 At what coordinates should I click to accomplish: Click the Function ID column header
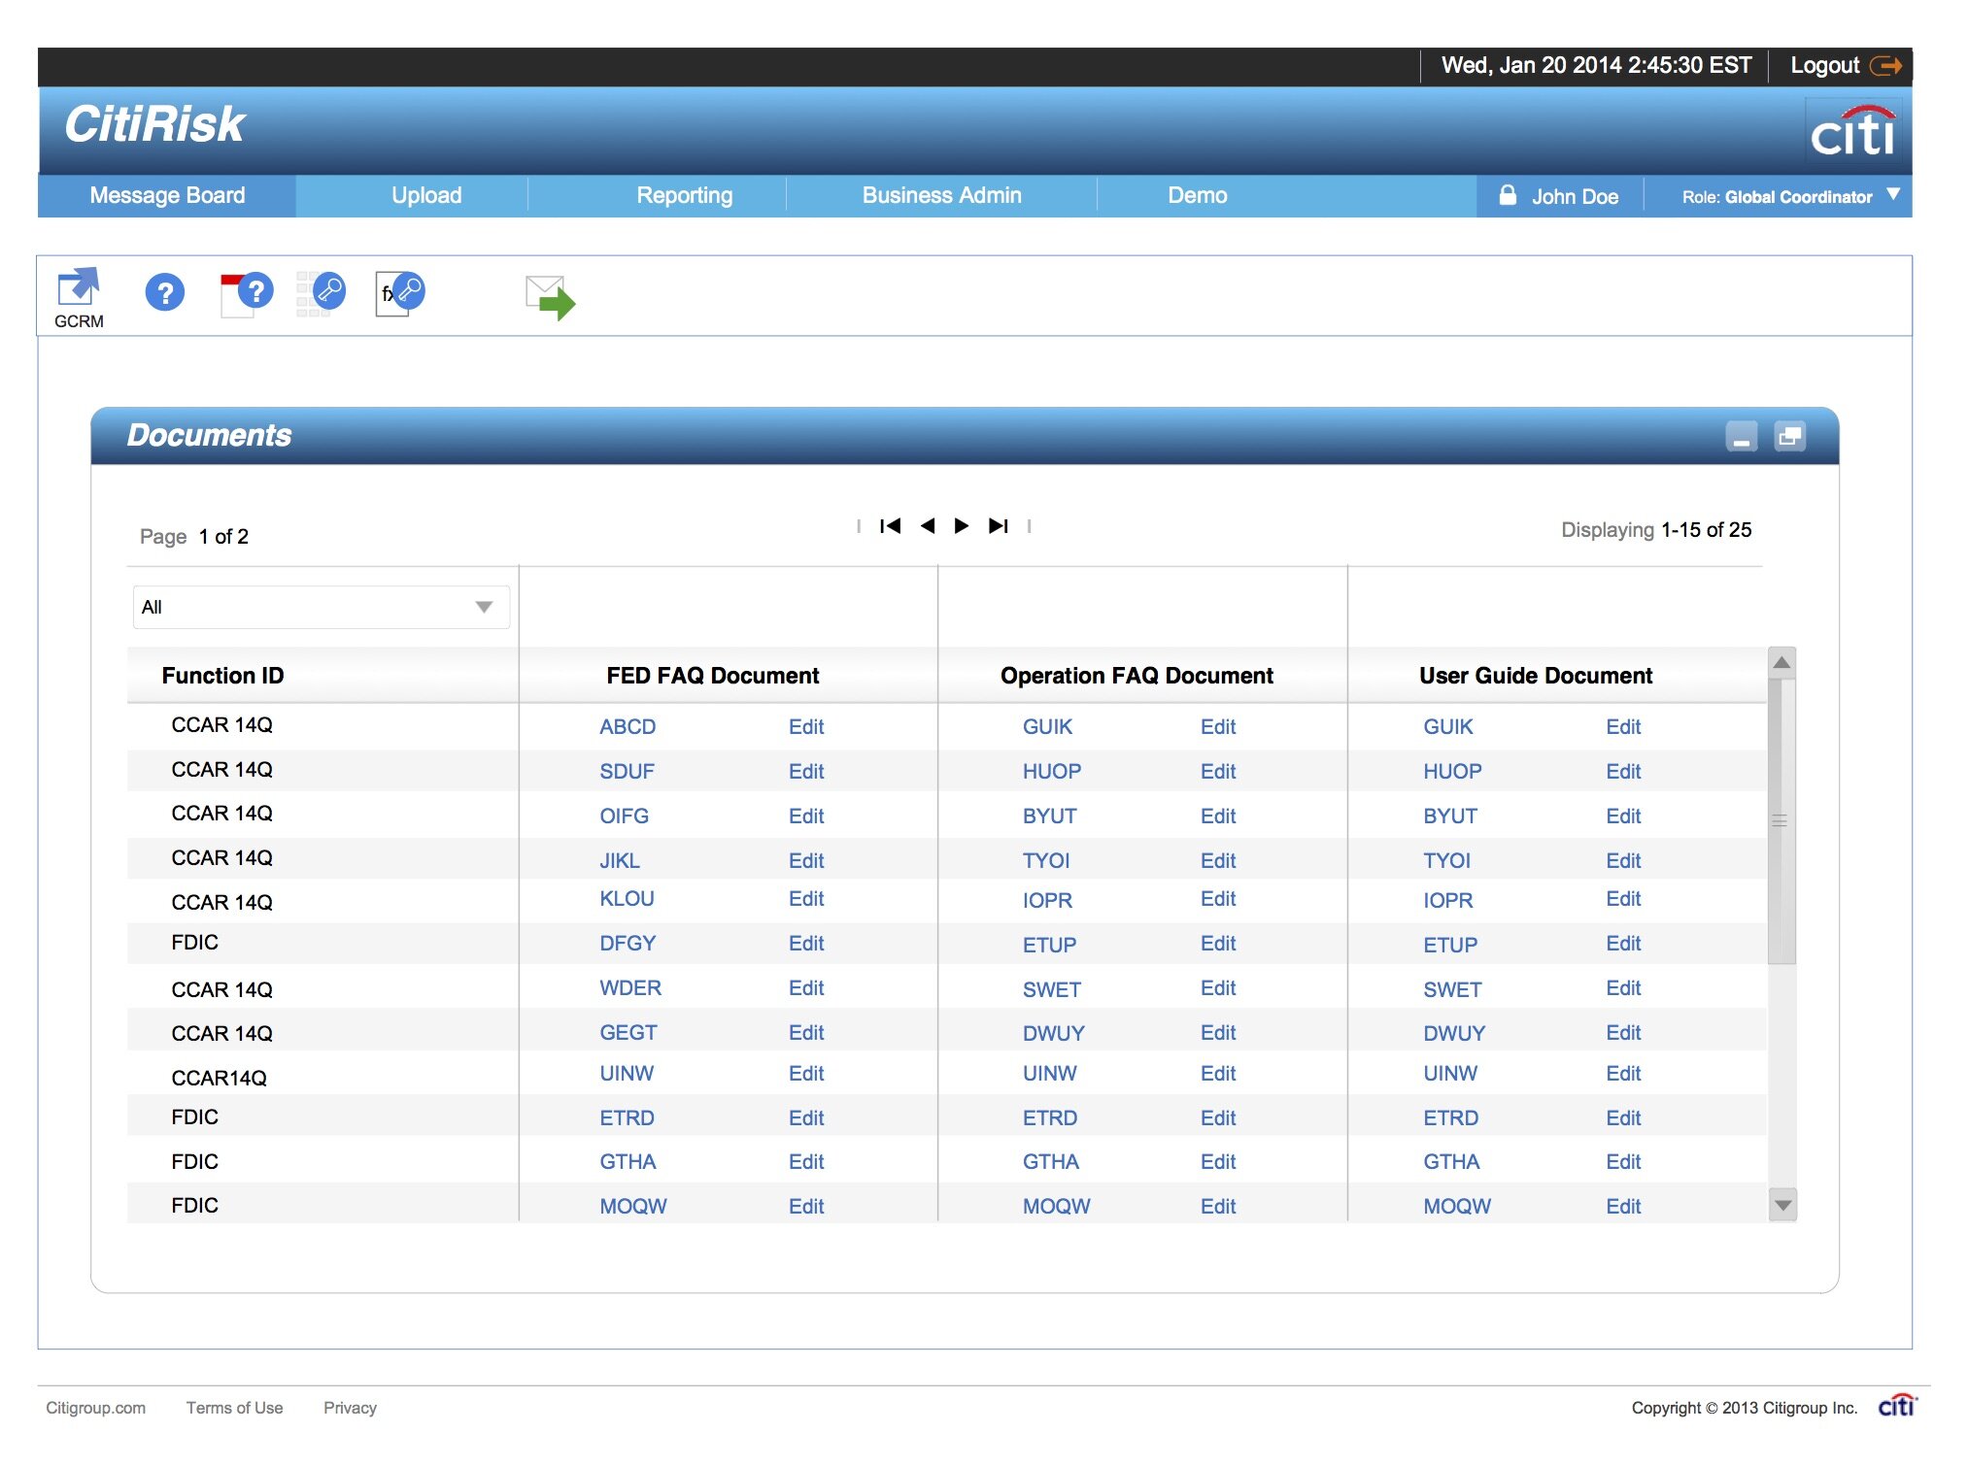coord(222,675)
